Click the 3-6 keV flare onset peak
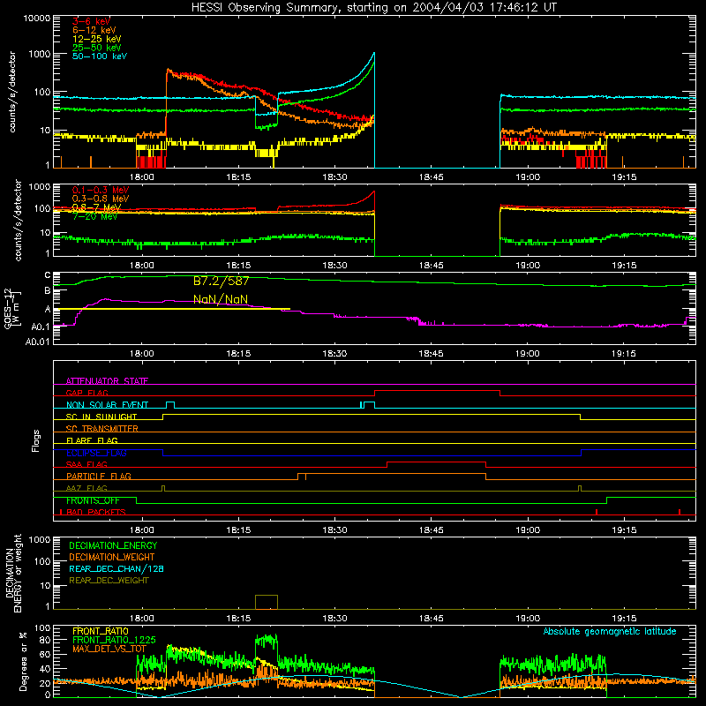706x706 pixels. 168,71
